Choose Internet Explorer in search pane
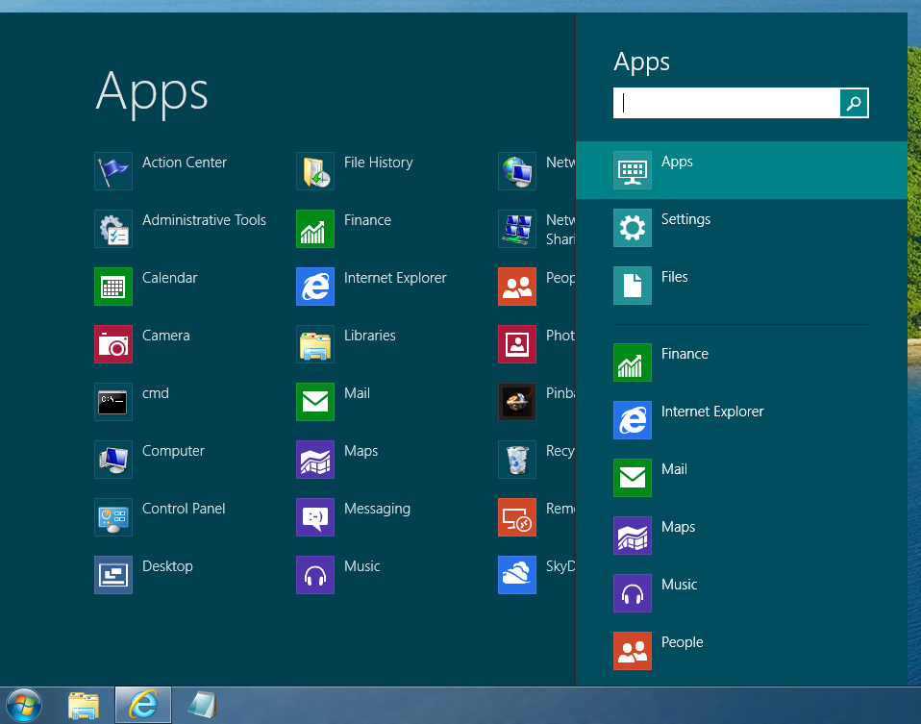 [x=741, y=419]
